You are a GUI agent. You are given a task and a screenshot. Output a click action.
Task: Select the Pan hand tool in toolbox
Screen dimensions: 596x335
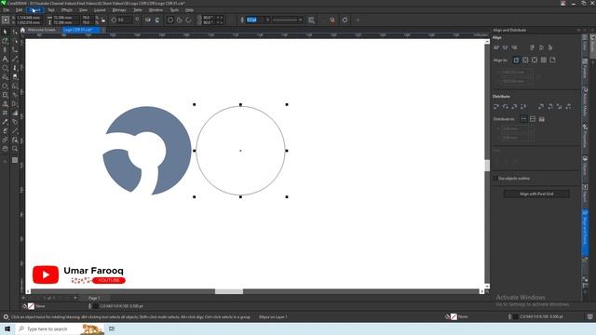(5, 149)
